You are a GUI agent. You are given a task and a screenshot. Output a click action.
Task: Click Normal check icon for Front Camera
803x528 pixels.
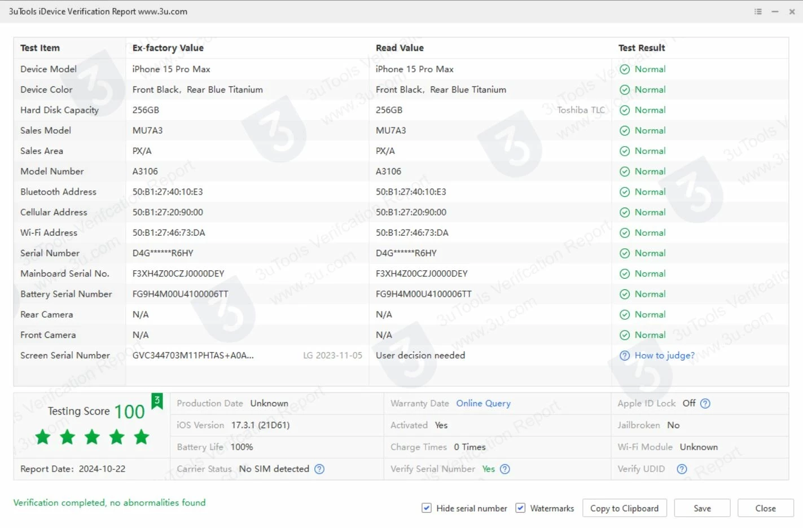click(625, 335)
